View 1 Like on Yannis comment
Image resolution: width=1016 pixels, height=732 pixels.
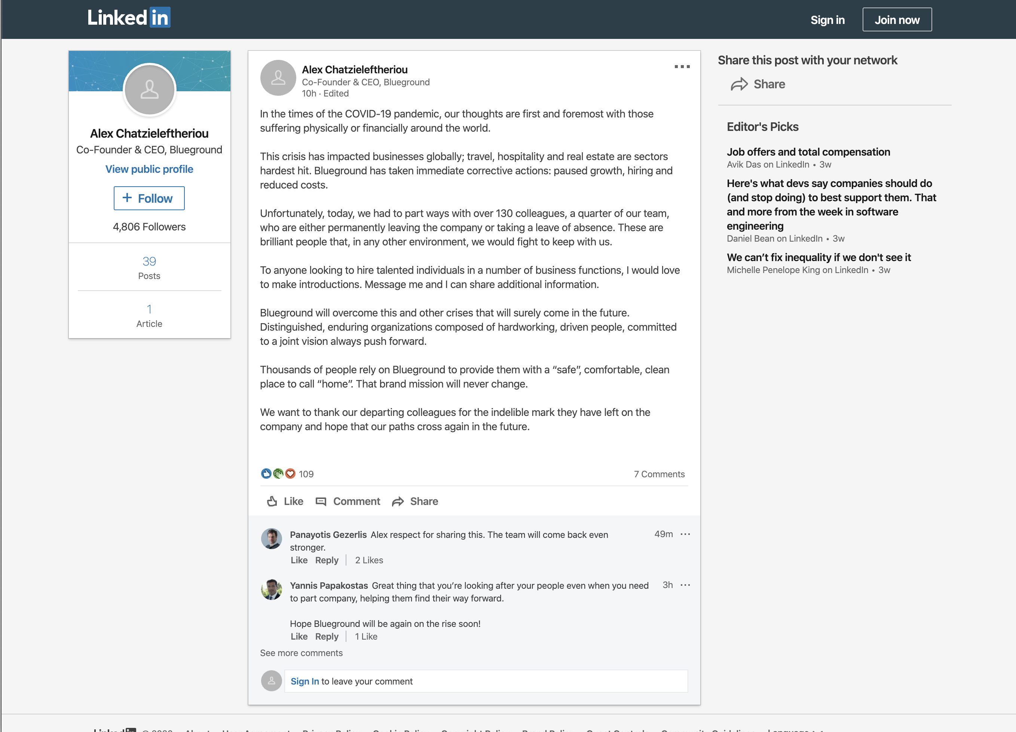click(x=366, y=636)
